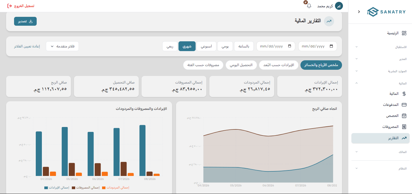Viewport: 412px width, 194px height.
Task: Click the logout arrow icon
Action: coord(9,6)
